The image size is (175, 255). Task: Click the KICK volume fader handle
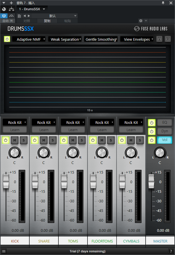[6, 181]
